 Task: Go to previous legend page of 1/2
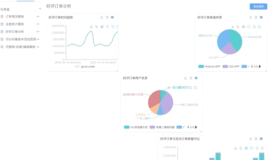[x=252, y=67]
